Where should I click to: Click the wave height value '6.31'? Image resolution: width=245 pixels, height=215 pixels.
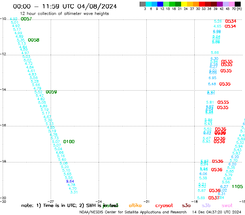click(221, 194)
